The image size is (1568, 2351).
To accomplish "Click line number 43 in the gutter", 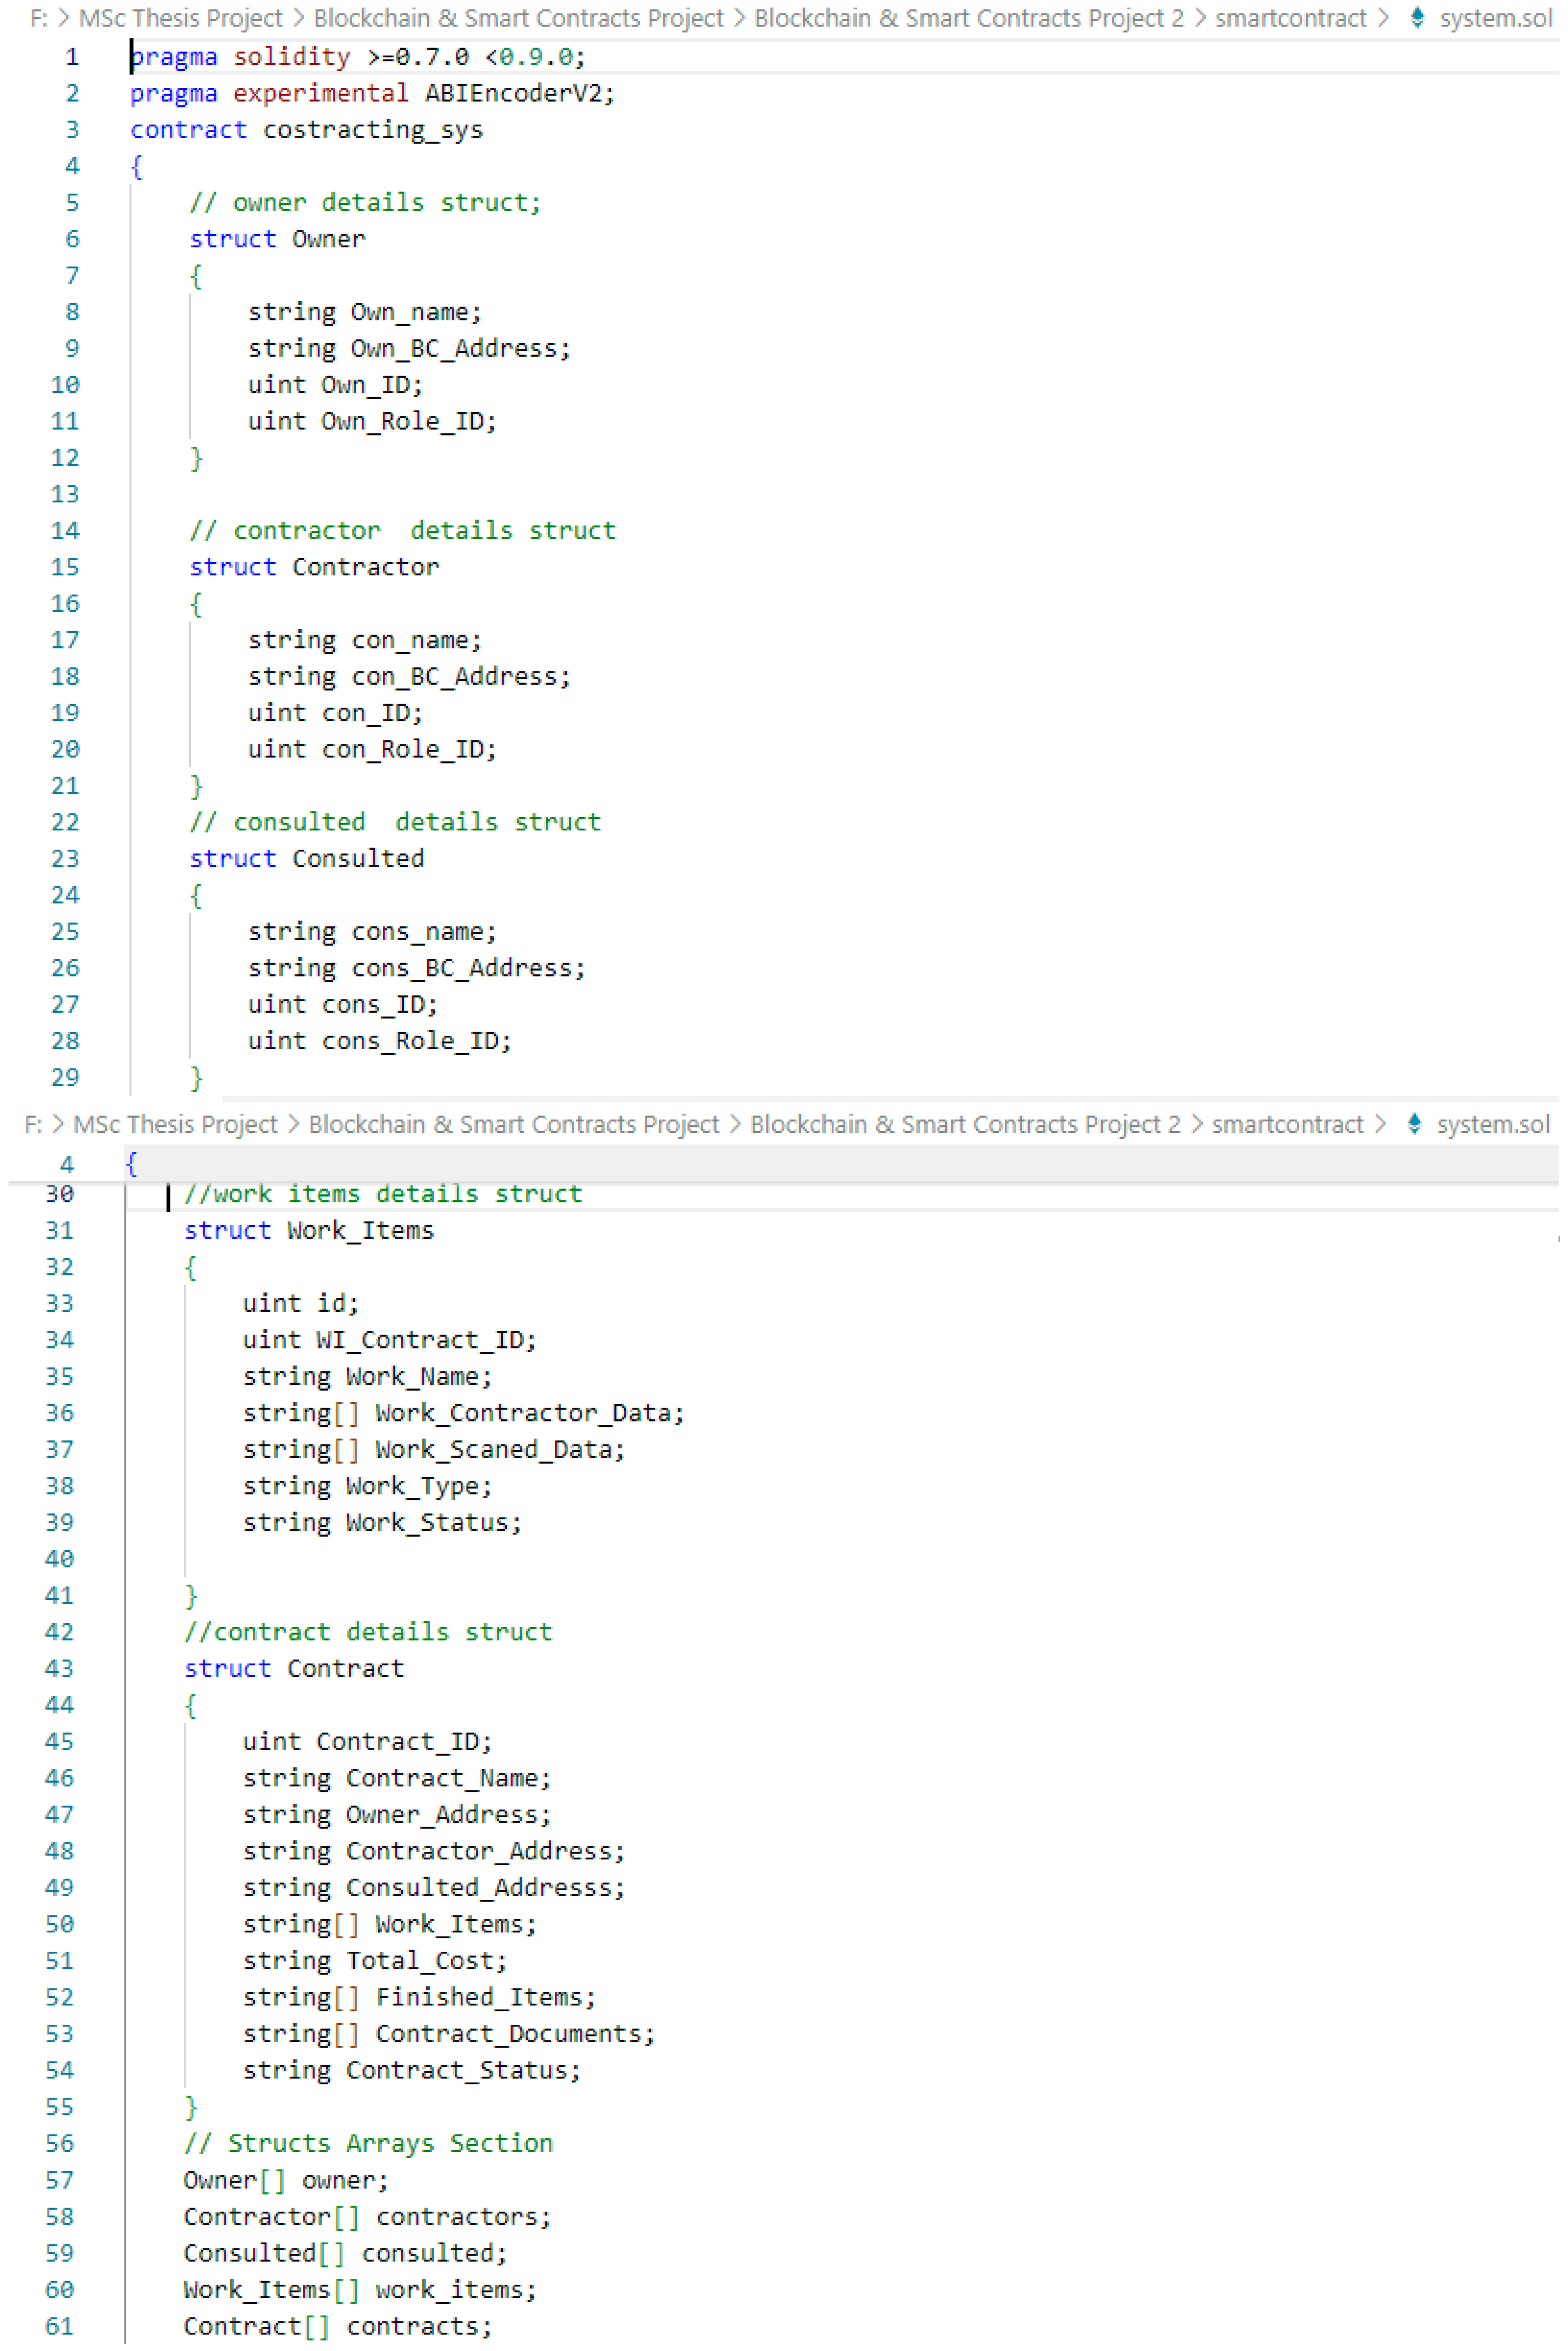I will pos(59,1668).
